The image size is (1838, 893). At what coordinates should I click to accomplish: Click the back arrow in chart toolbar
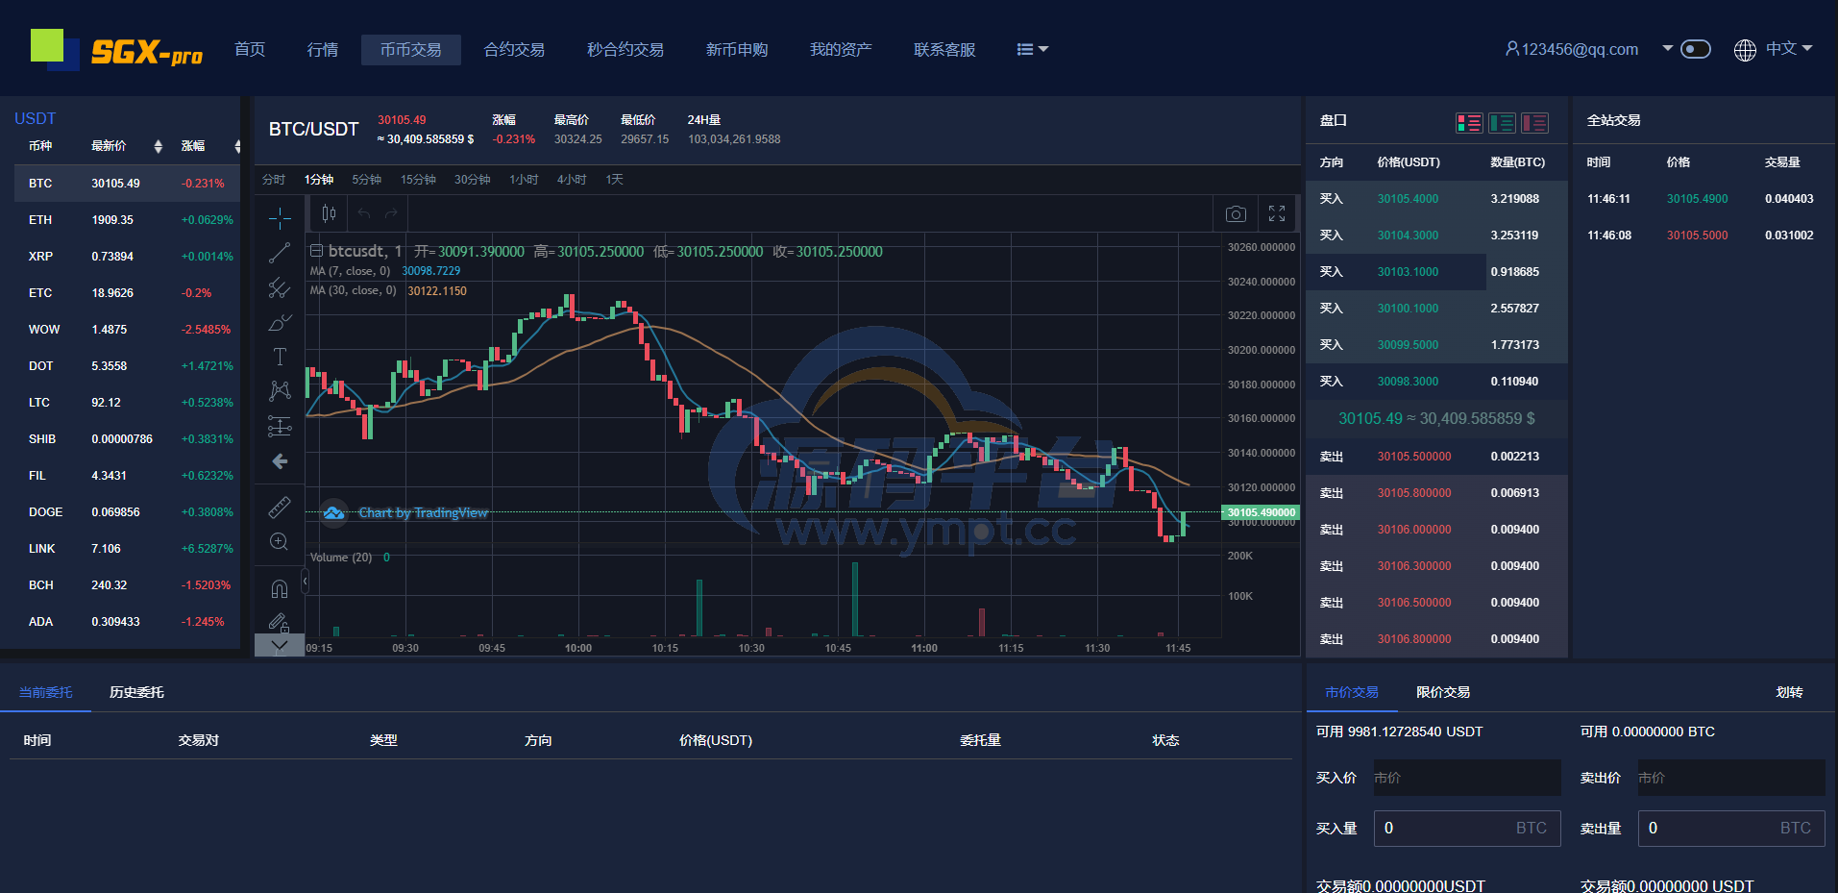(280, 461)
